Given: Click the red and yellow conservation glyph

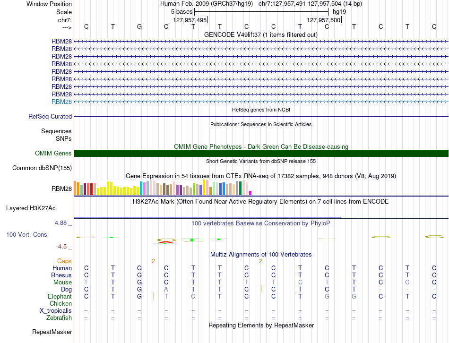Looking at the screenshot, I should point(166,241).
